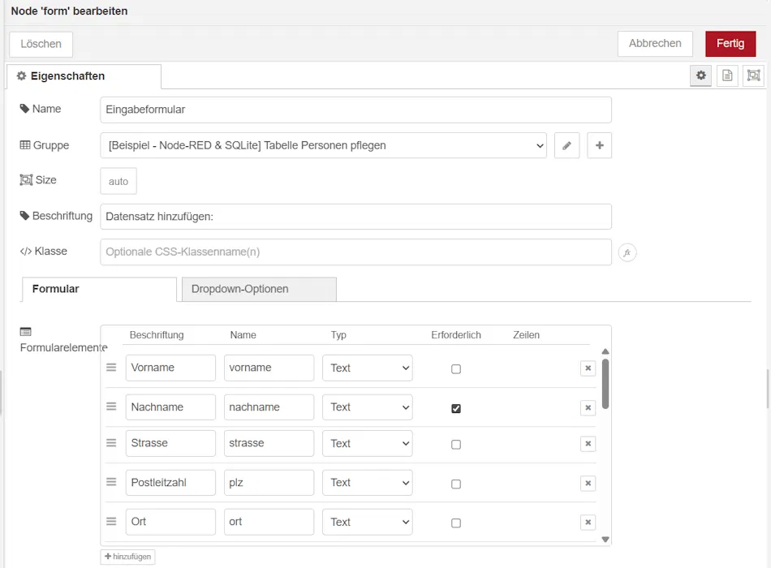Click the form elements list scrollbar

tap(605, 384)
